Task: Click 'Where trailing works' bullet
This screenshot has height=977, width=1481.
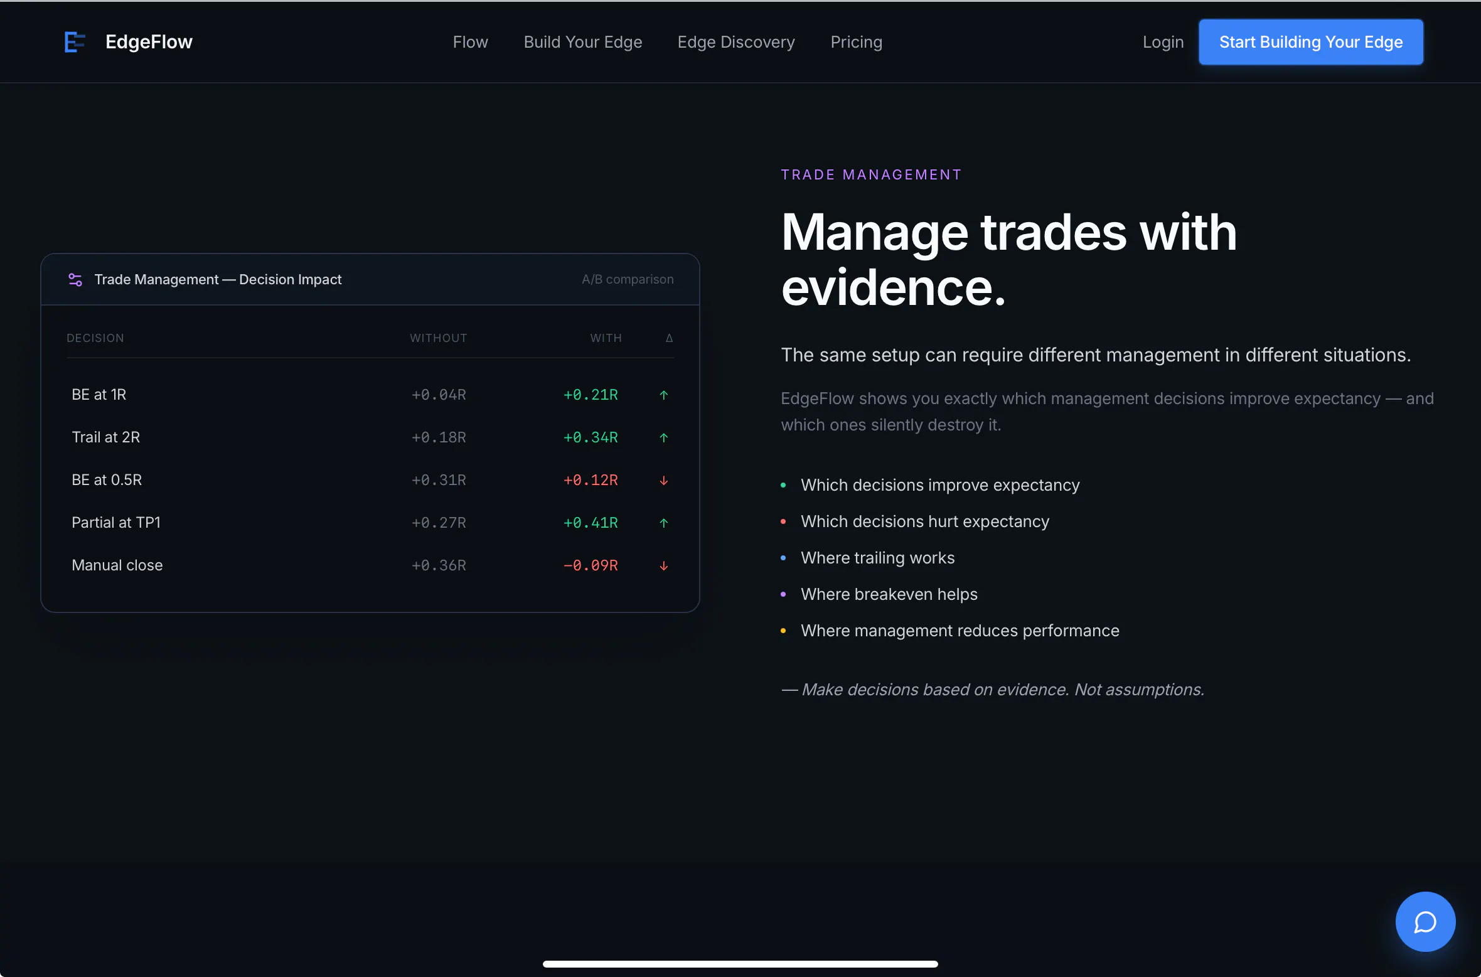Action: coord(877,558)
